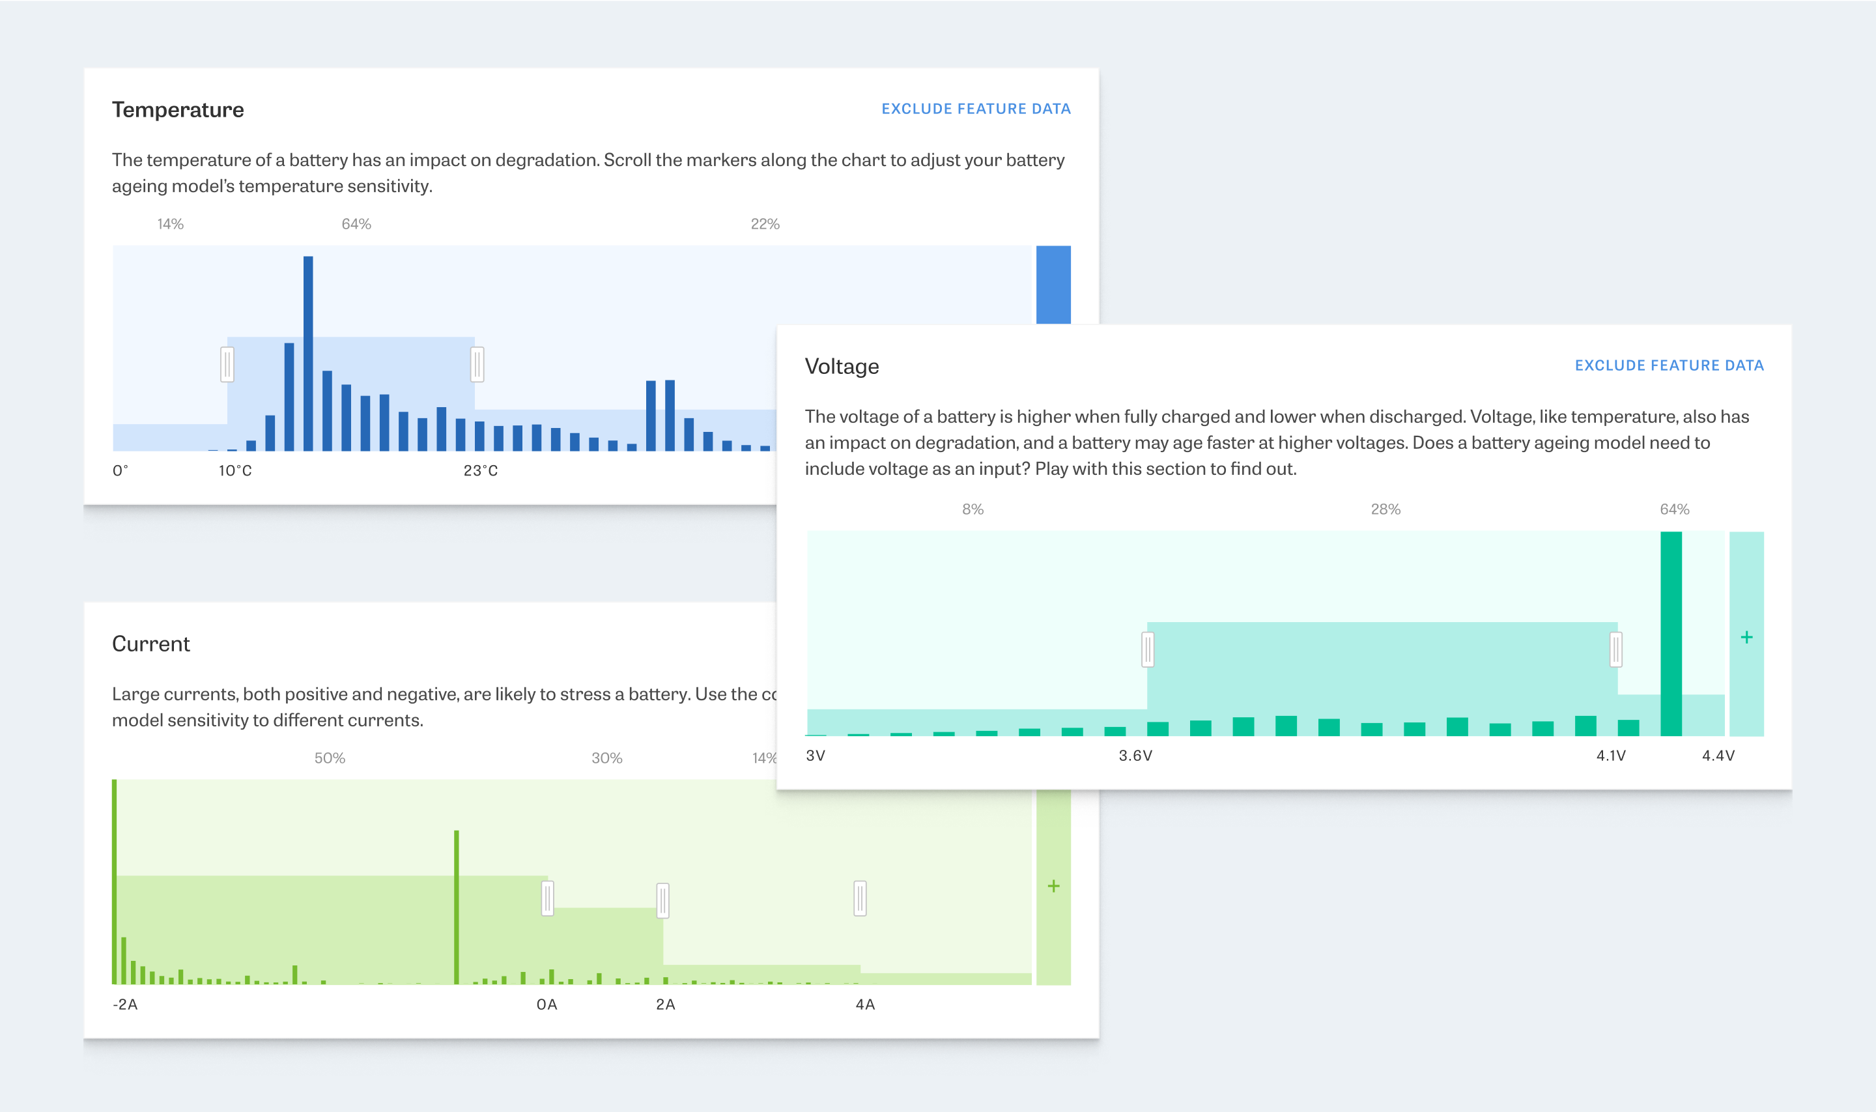
Task: Click Exclude Feature Data in Voltage card
Action: [1668, 365]
